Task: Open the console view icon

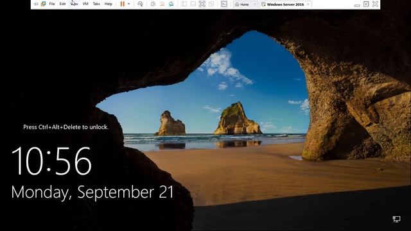Action: tap(224, 4)
